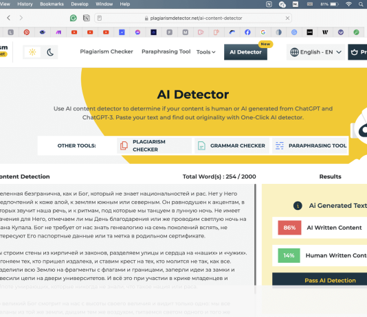Open Spotlight search in the menu bar
Image resolution: width=367 pixels, height=317 pixels.
pyautogui.click(x=361, y=4)
